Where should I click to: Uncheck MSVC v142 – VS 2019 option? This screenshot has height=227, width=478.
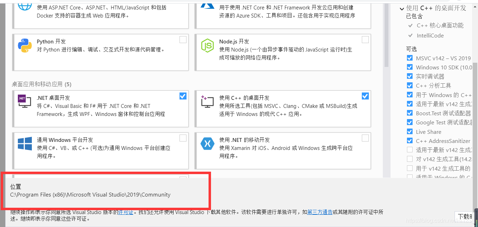click(x=410, y=58)
